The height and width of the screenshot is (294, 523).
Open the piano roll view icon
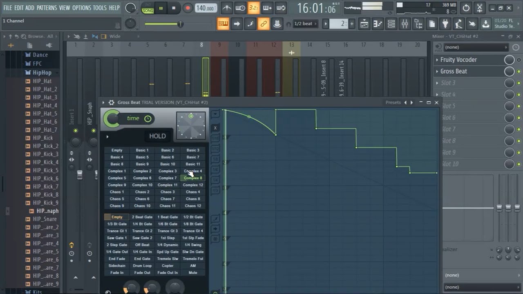378,24
